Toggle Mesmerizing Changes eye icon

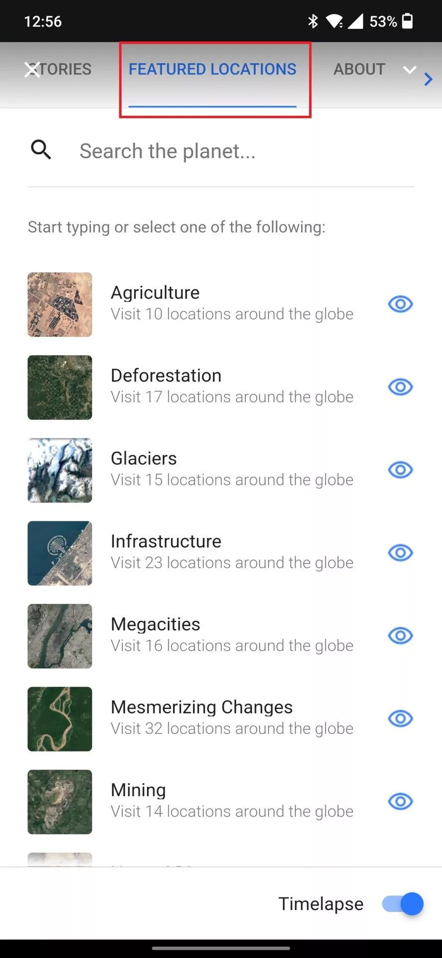pos(400,718)
